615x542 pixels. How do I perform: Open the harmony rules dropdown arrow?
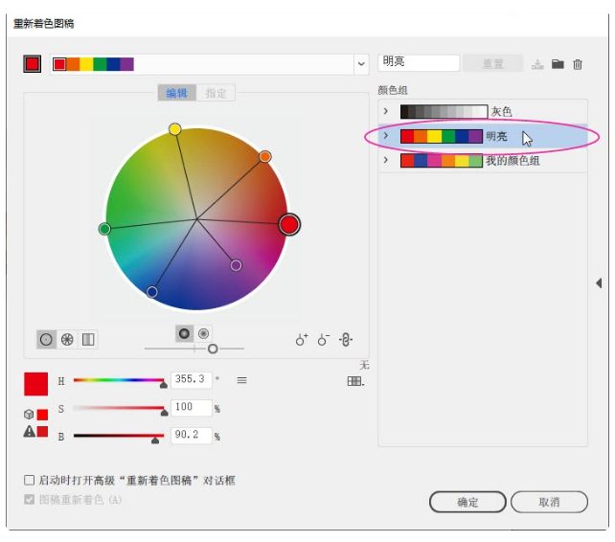pos(361,64)
